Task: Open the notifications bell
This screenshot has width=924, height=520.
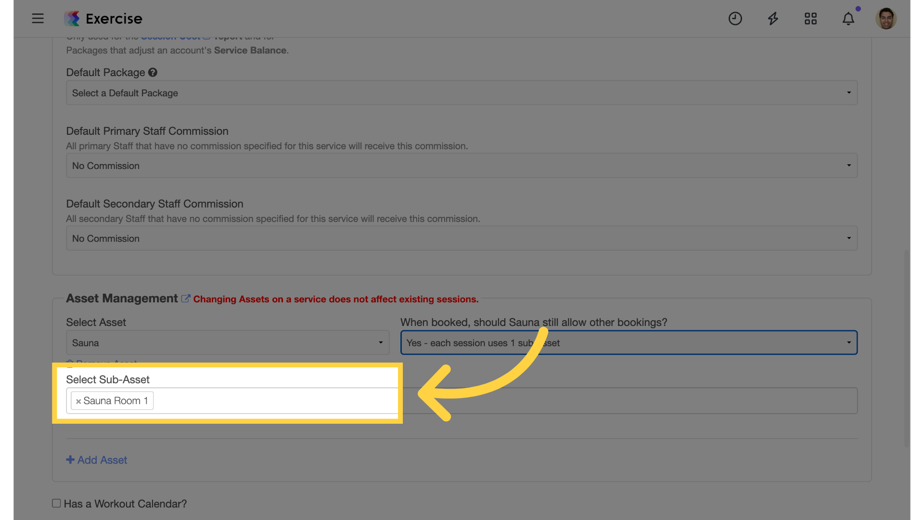Action: click(848, 18)
